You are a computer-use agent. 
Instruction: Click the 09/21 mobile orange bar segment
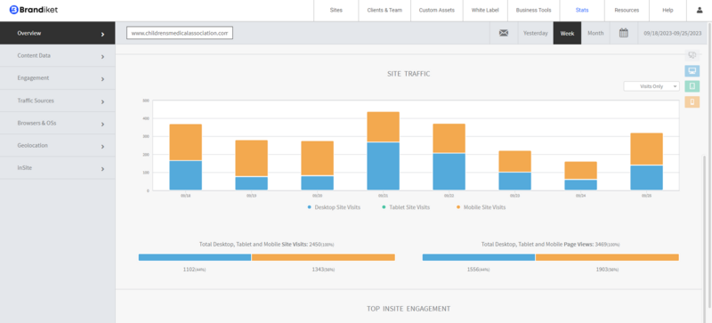[x=384, y=126]
